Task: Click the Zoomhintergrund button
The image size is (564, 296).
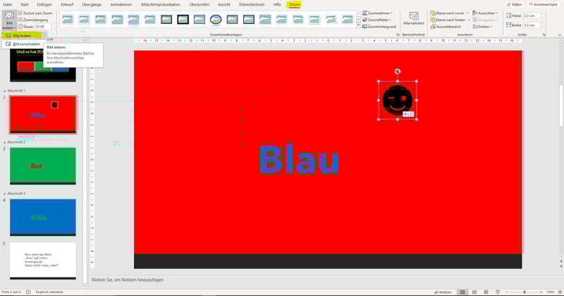Action: point(379,27)
